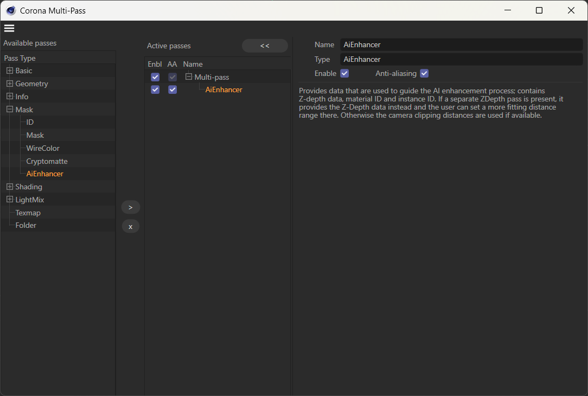Select the Mask pass child item
This screenshot has height=396, width=588.
coord(35,135)
